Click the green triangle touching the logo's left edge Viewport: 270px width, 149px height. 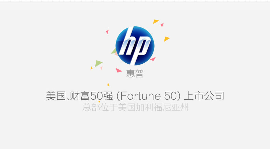point(114,51)
